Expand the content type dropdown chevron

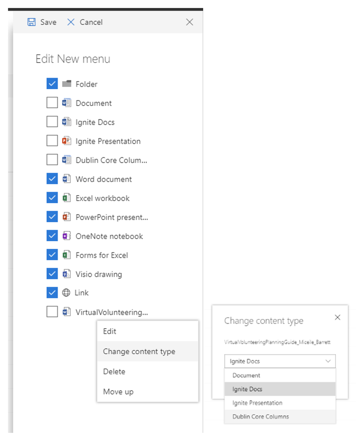[x=328, y=361]
